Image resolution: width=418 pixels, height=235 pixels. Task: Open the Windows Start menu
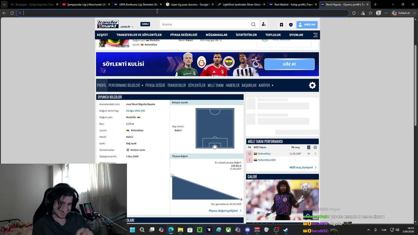(132, 230)
